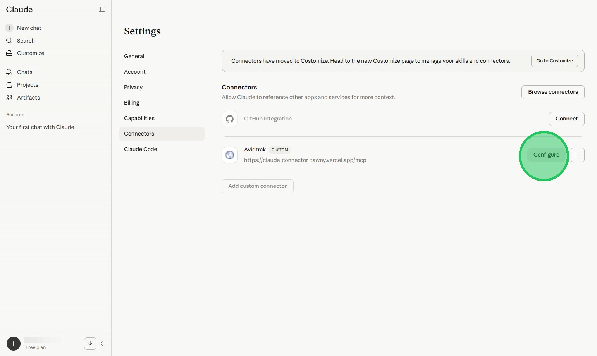The width and height of the screenshot is (597, 356).
Task: Start a New chat
Action: point(29,28)
